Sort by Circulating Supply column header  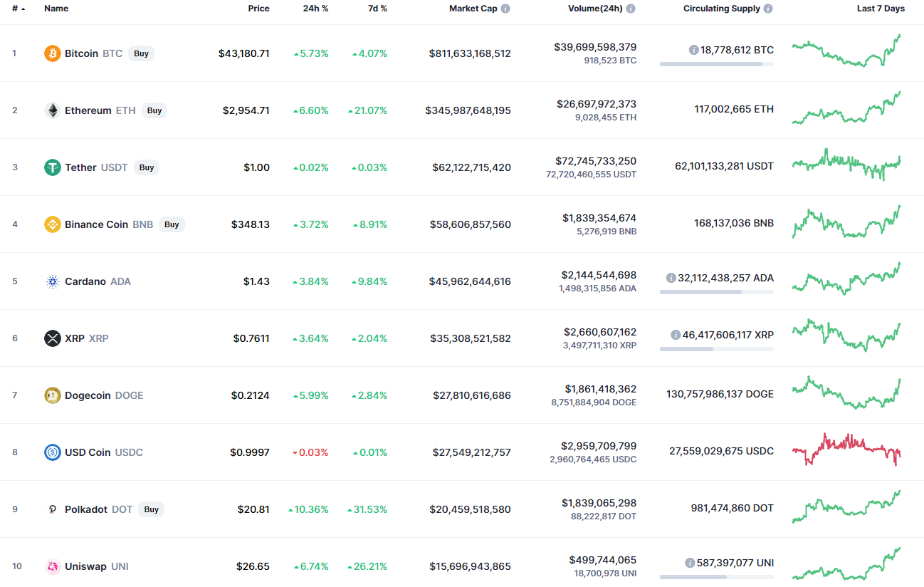tap(722, 9)
